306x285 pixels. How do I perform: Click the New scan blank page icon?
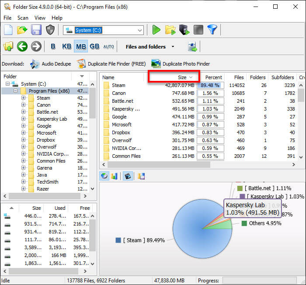[8, 30]
